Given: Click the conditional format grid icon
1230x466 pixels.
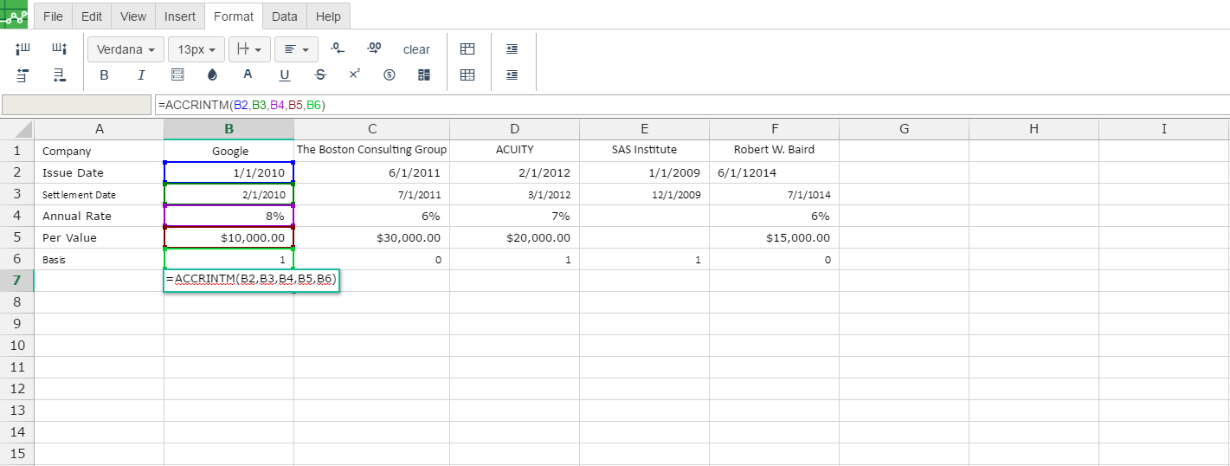Looking at the screenshot, I should click(x=424, y=75).
